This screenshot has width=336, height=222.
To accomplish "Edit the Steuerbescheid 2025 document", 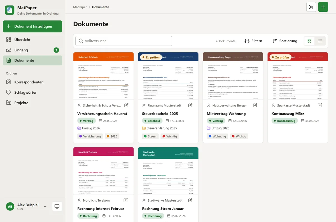I will pyautogui.click(x=190, y=105).
